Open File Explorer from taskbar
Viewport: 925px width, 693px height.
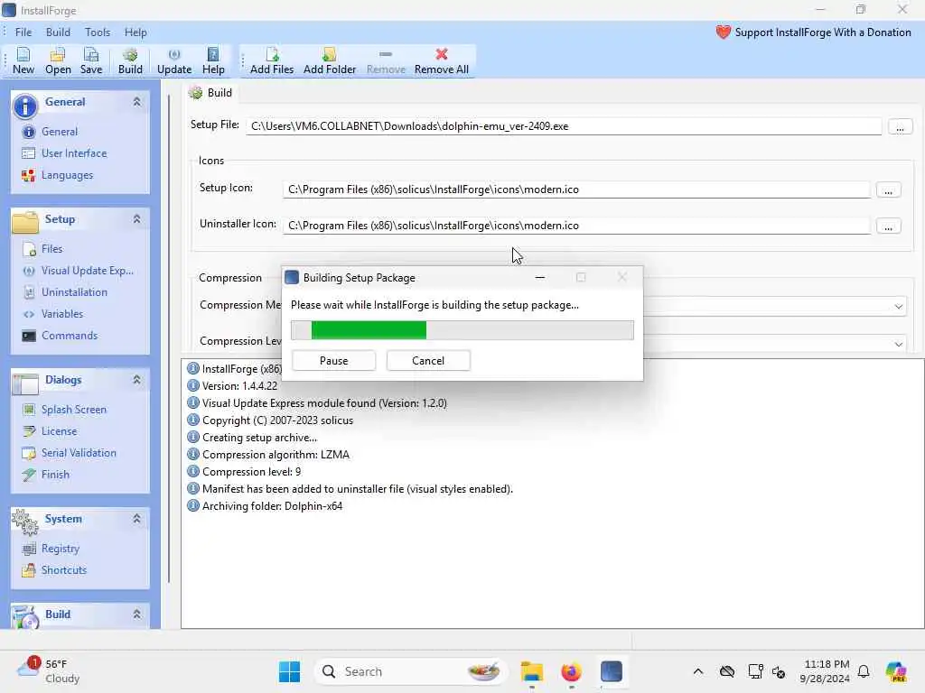click(x=531, y=671)
